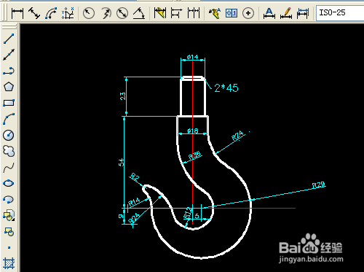364x272 pixels.
Task: Select the Rectangle tool
Action: point(9,103)
